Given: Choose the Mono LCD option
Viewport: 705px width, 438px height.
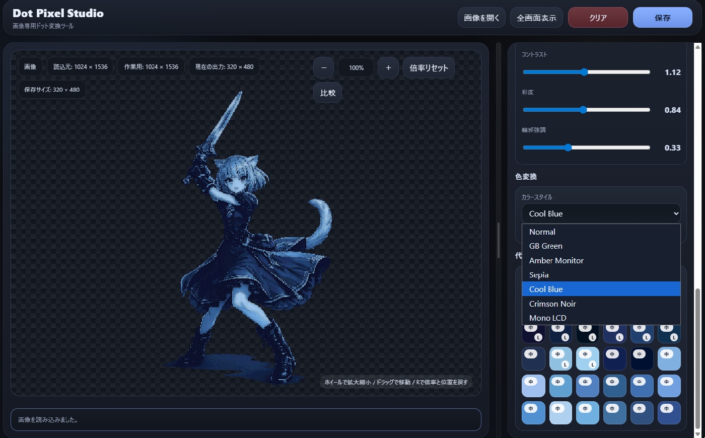Looking at the screenshot, I should point(548,318).
